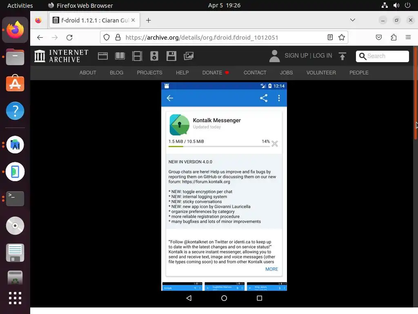Open system volume indicator
418x314 pixels.
pyautogui.click(x=396, y=5)
